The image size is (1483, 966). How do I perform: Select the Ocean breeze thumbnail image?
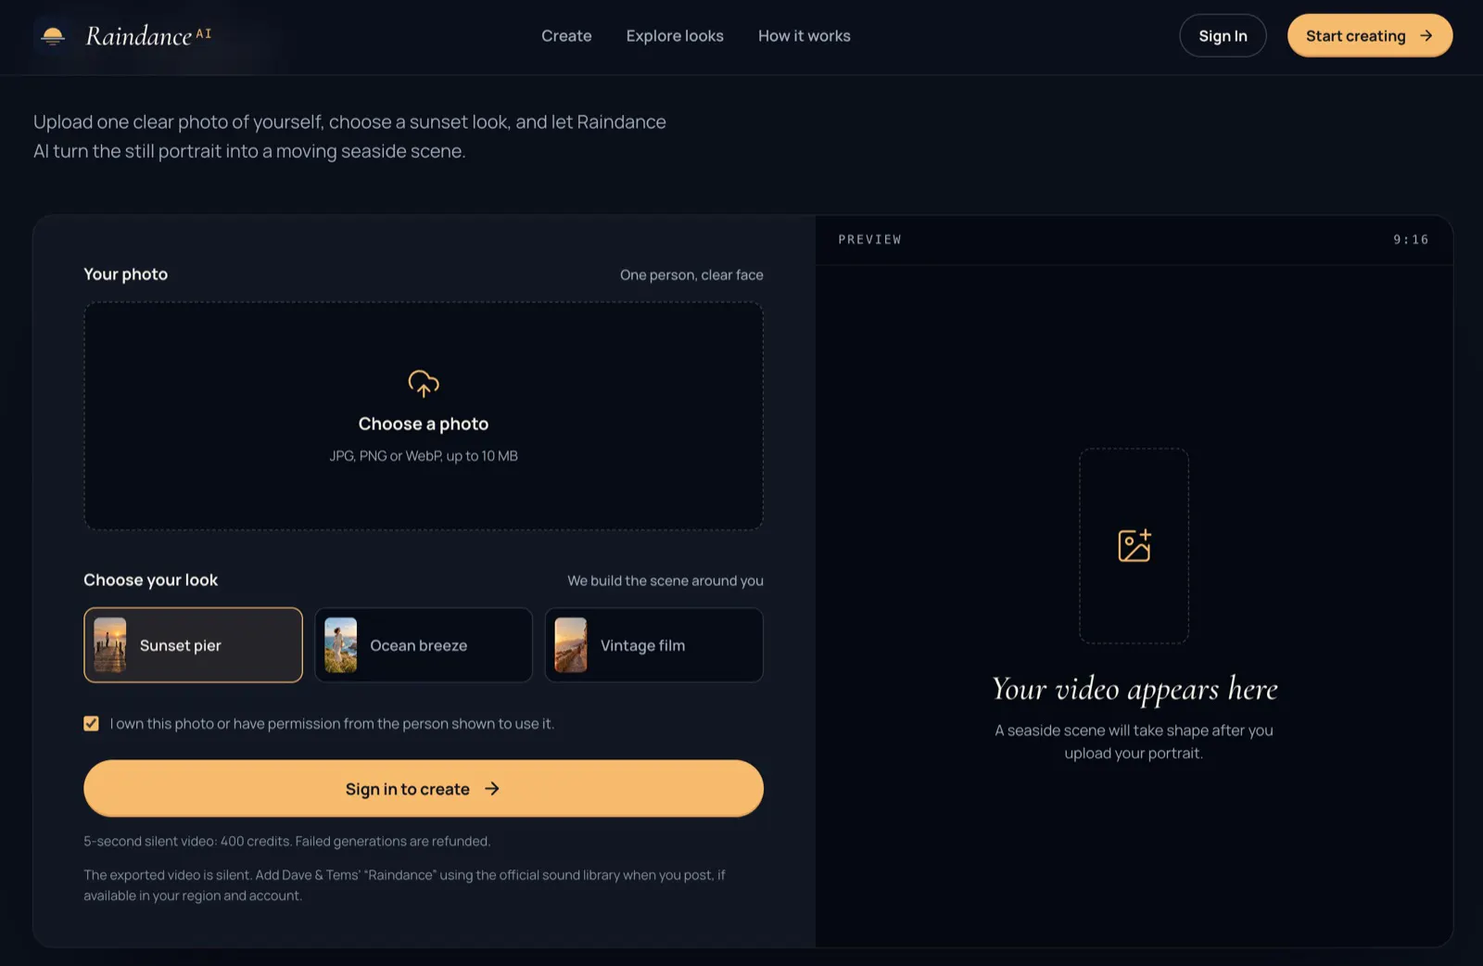[341, 645]
